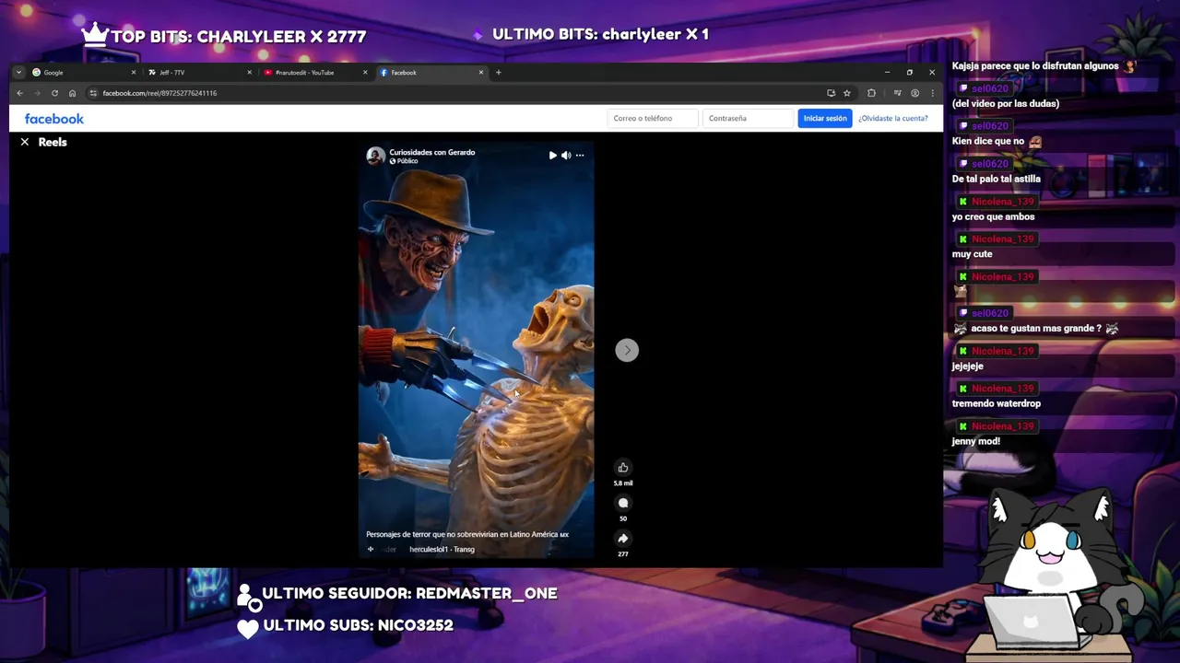This screenshot has width=1180, height=663.
Task: Click the 5.8 mil likes count
Action: (x=623, y=483)
